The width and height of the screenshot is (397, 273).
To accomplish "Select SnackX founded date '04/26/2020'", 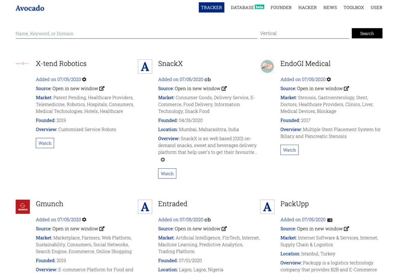I will (191, 120).
